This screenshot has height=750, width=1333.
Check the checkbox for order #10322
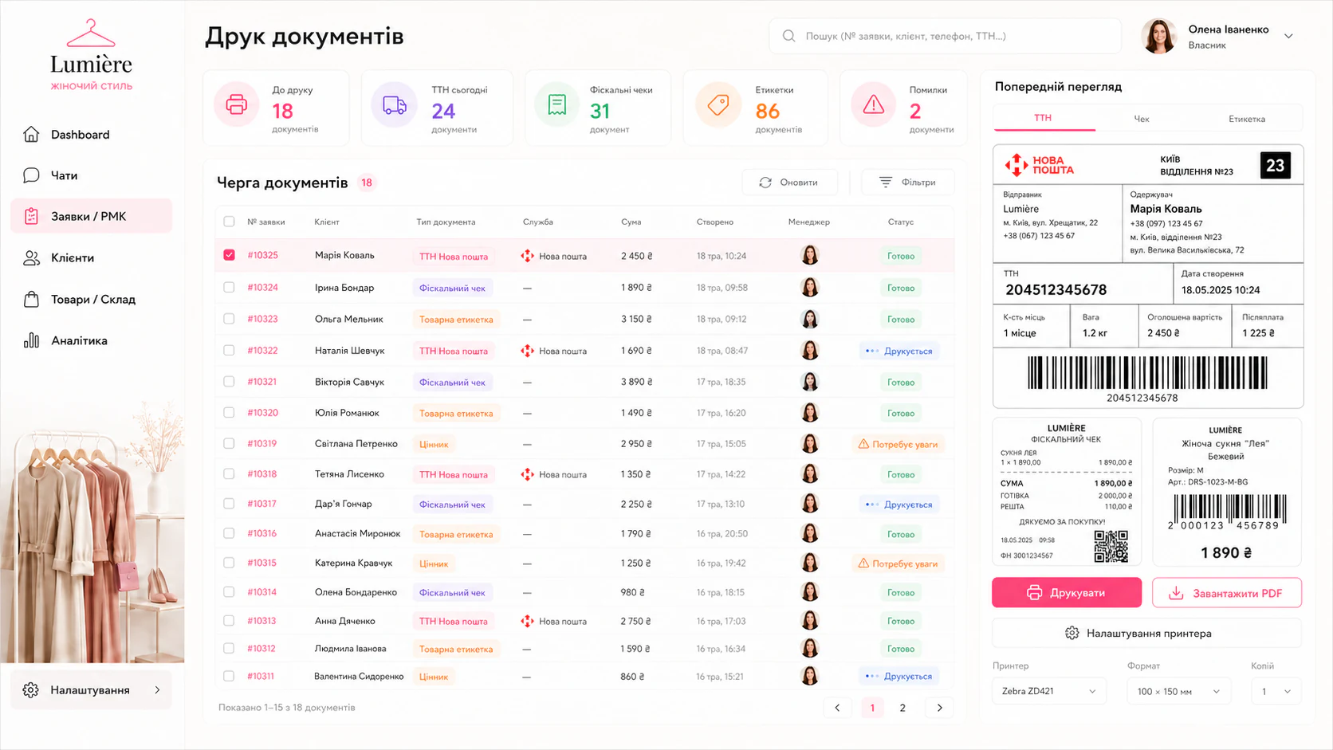[229, 350]
